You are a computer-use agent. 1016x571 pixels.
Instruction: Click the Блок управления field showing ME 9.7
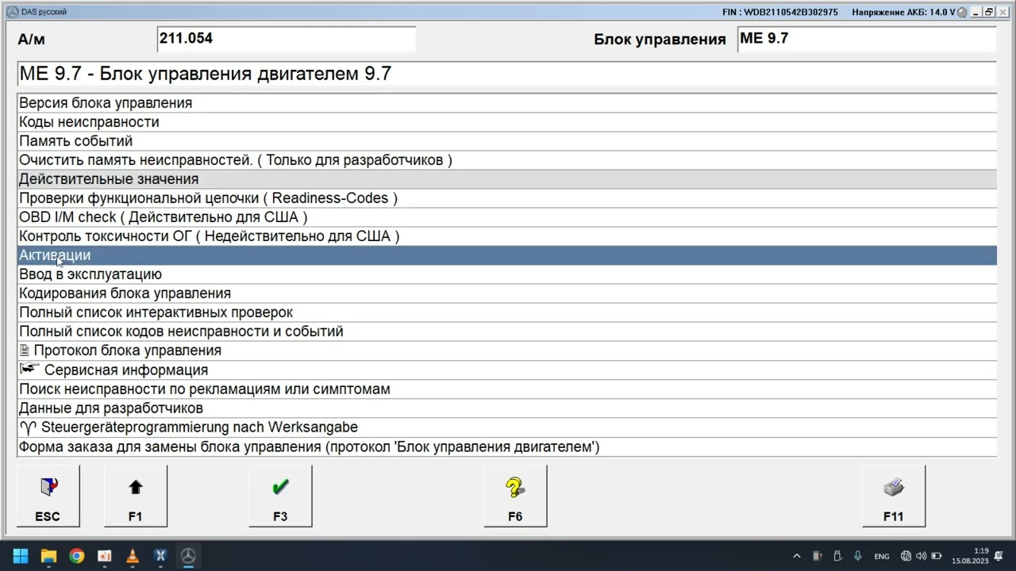(x=867, y=39)
